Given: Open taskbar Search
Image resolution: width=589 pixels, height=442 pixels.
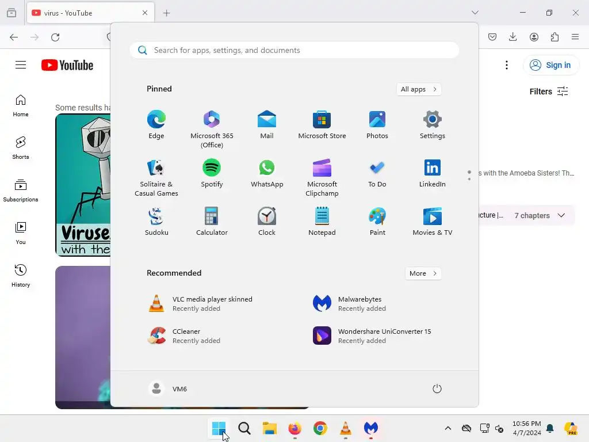Looking at the screenshot, I should tap(244, 428).
